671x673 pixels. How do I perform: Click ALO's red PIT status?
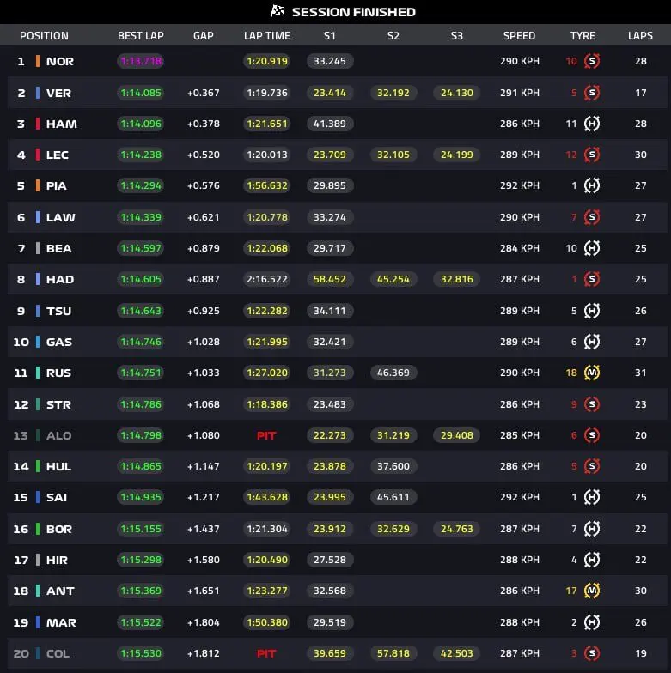[266, 435]
